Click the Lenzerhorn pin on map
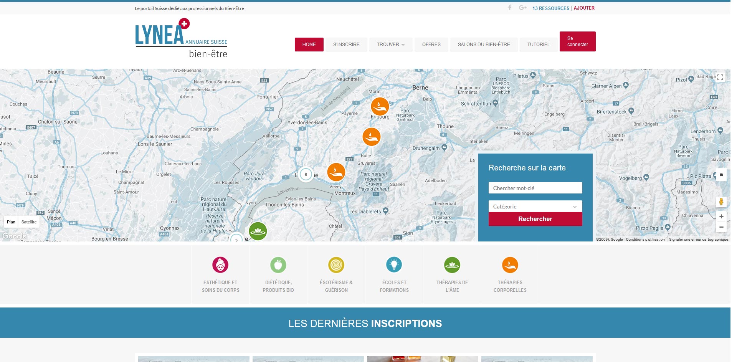The width and height of the screenshot is (737, 362). pyautogui.click(x=720, y=131)
